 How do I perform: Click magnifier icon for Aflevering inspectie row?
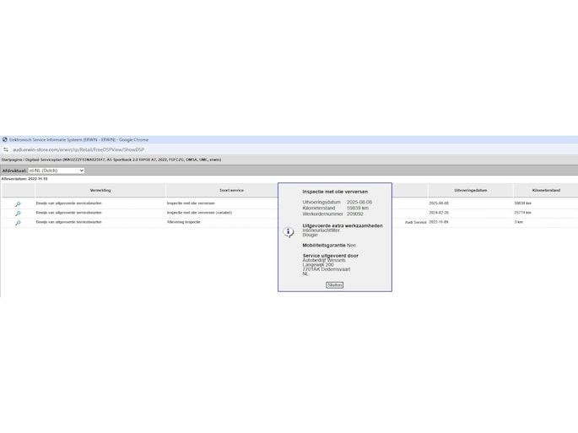click(x=18, y=223)
